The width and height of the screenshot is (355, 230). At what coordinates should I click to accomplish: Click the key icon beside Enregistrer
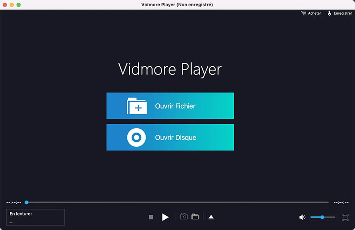coord(329,13)
